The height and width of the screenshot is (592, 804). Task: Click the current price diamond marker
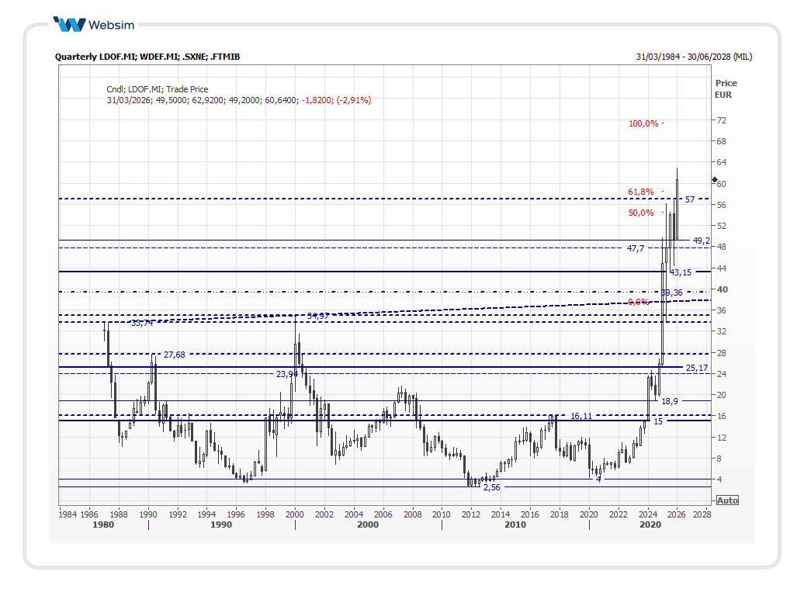(x=715, y=180)
